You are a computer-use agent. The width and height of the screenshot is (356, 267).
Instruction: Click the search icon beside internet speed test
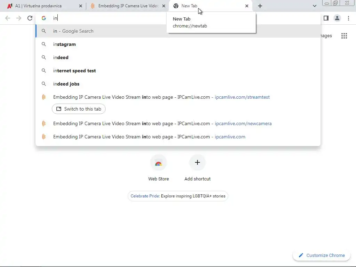(44, 71)
